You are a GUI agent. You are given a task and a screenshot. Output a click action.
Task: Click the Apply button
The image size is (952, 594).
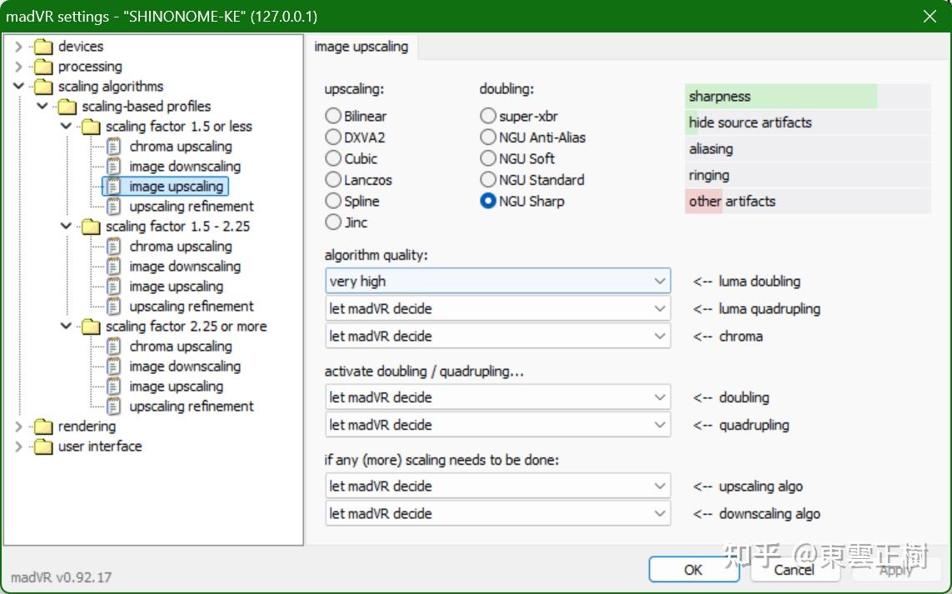pos(896,570)
